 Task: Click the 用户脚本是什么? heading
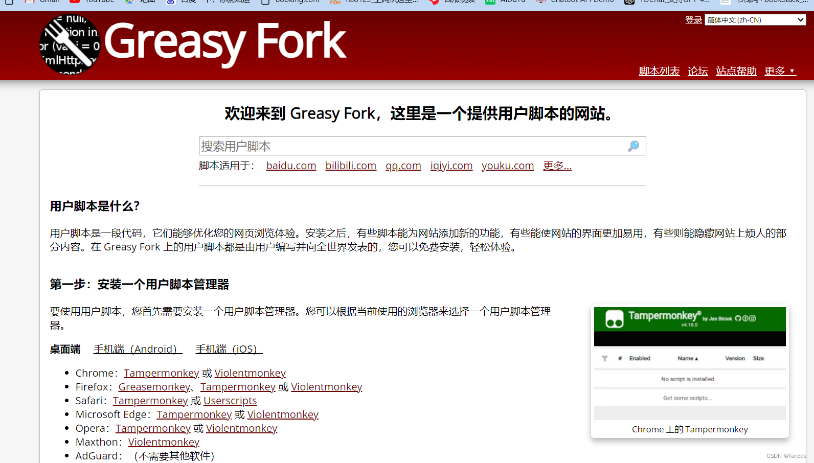pos(95,206)
